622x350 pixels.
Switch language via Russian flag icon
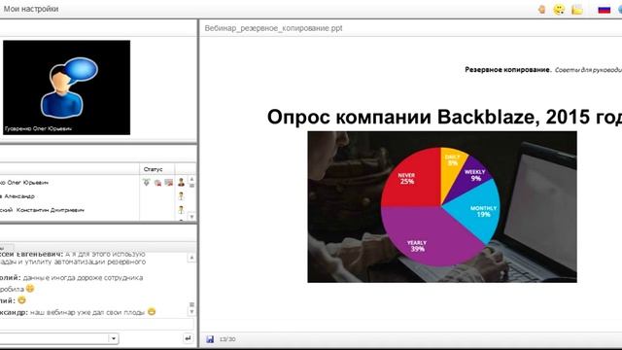pyautogui.click(x=605, y=9)
